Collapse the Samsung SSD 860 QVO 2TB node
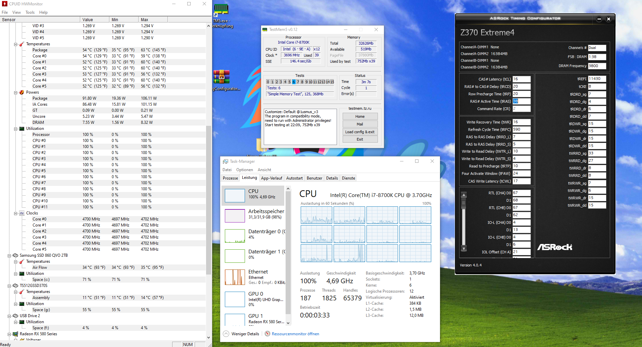642x347 pixels. tap(9, 256)
